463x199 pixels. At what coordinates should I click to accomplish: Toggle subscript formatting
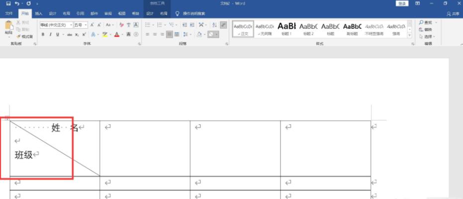point(77,34)
